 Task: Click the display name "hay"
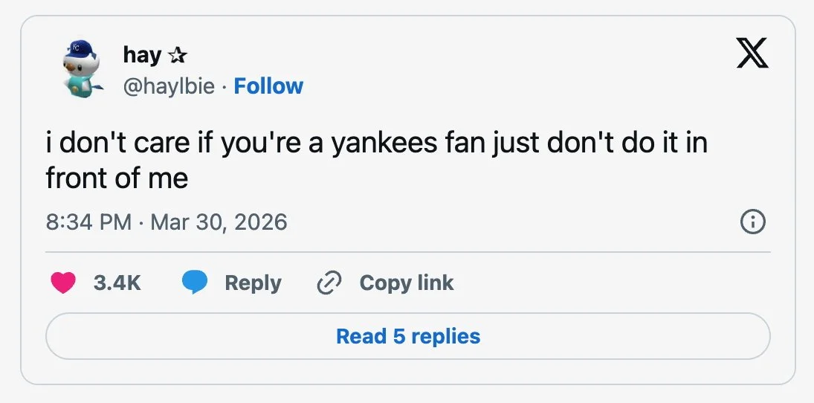[142, 54]
